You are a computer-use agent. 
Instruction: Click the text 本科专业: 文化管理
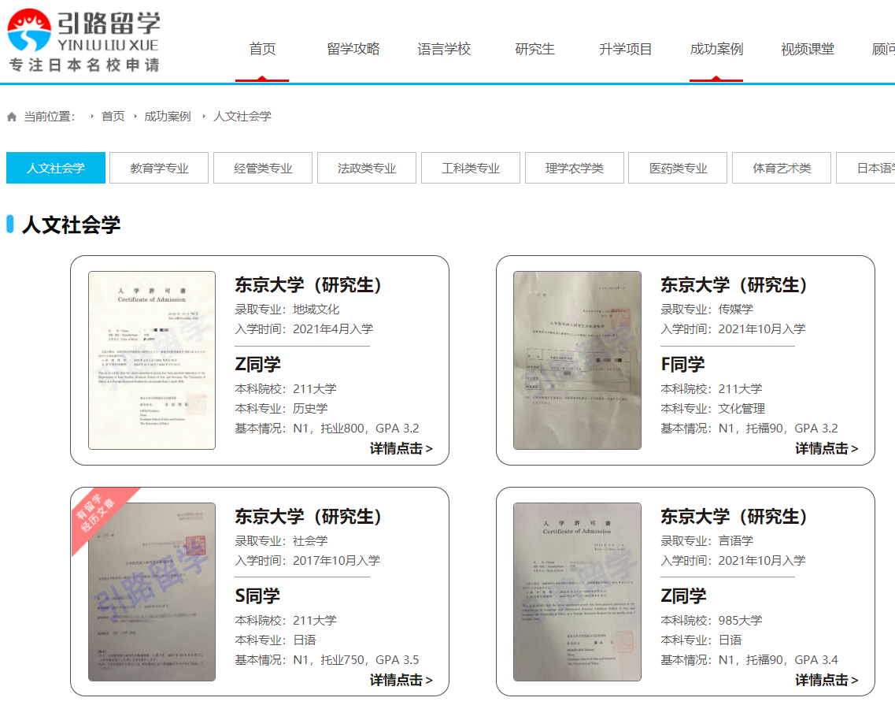pyautogui.click(x=713, y=409)
